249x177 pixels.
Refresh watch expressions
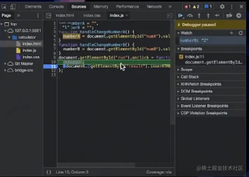241,33
